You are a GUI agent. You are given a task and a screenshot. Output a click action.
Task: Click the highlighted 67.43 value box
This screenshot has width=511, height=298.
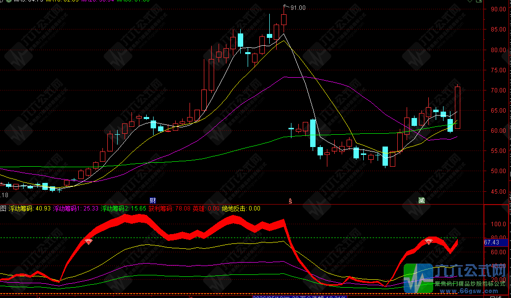(x=496, y=242)
